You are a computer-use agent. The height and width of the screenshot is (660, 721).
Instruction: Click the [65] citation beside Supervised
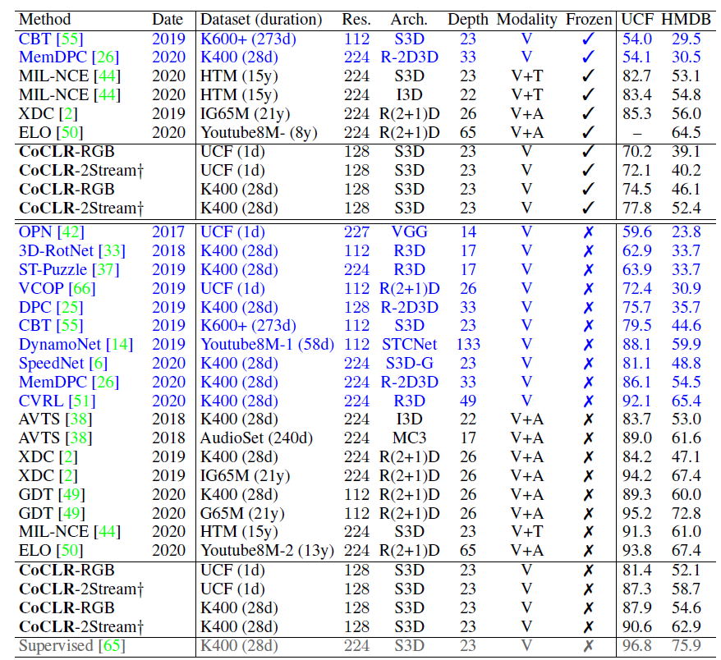[112, 646]
